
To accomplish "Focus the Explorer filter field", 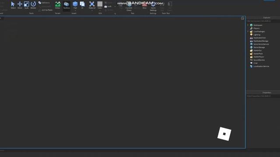I will pos(263,21).
